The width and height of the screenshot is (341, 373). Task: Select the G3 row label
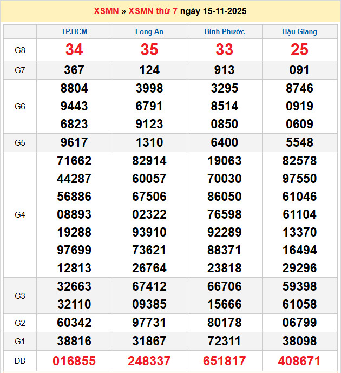[x=20, y=296]
